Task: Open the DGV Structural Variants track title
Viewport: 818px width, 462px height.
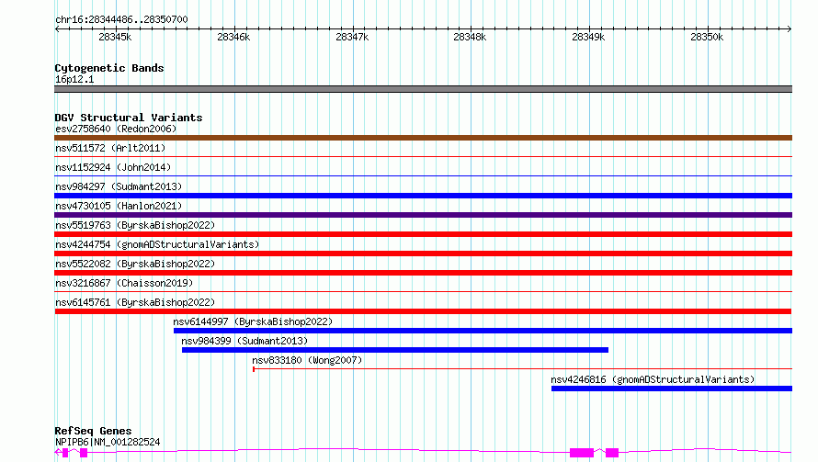Action: (x=129, y=118)
